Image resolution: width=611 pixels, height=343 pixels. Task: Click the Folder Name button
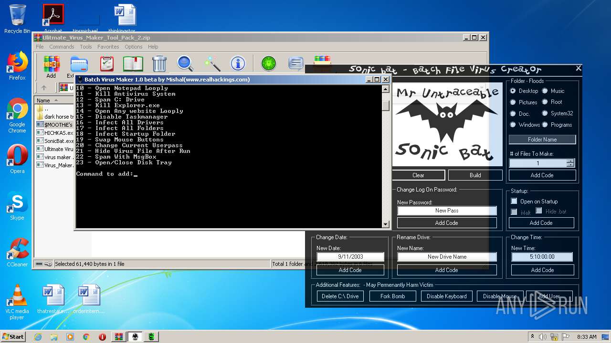542,140
